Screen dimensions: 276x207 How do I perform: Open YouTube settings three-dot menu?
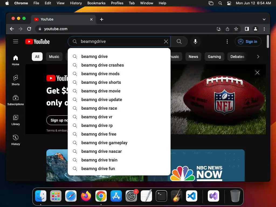point(227,41)
